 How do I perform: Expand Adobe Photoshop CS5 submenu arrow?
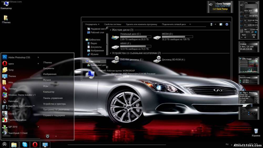tap(38, 57)
